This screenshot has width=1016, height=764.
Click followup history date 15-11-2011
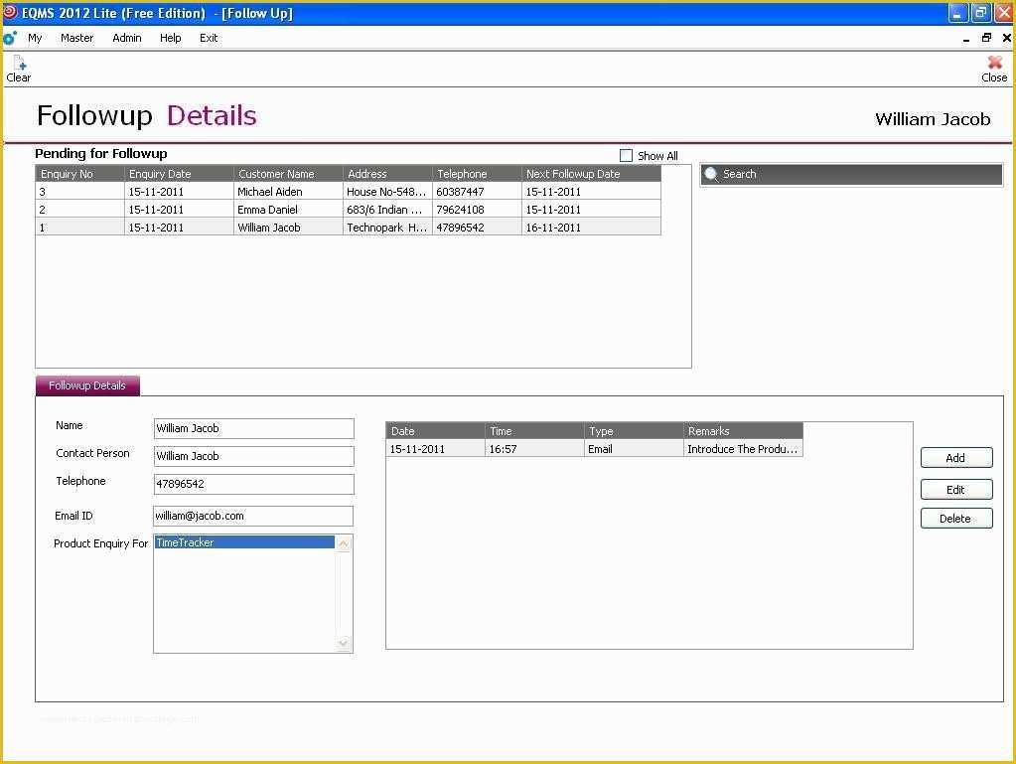(435, 449)
